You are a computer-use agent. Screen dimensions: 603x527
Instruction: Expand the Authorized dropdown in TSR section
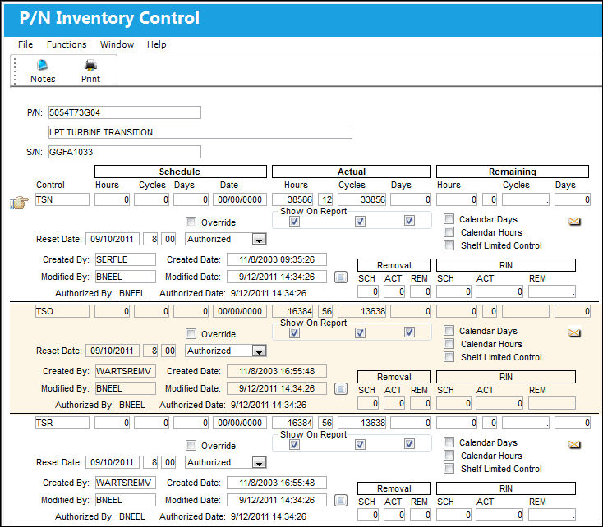click(x=260, y=462)
